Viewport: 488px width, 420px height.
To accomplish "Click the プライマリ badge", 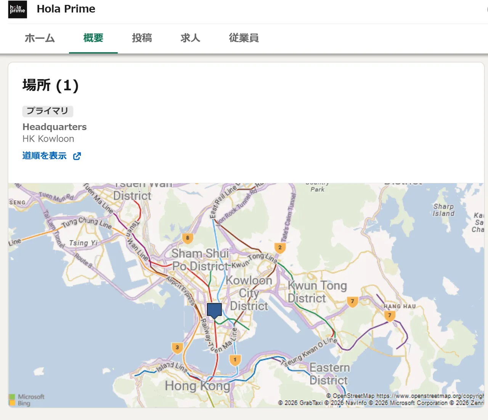I will tap(48, 111).
